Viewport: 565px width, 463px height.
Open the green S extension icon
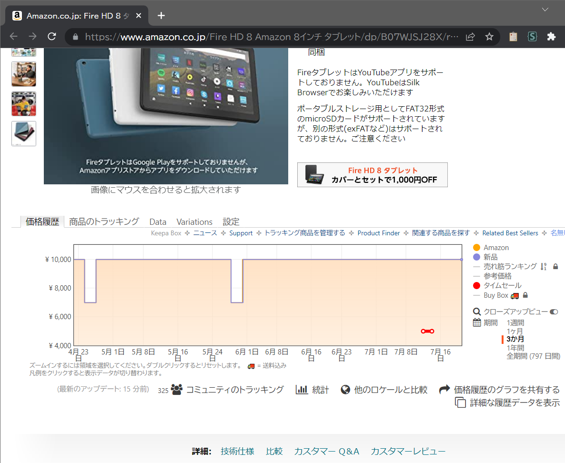click(x=532, y=36)
